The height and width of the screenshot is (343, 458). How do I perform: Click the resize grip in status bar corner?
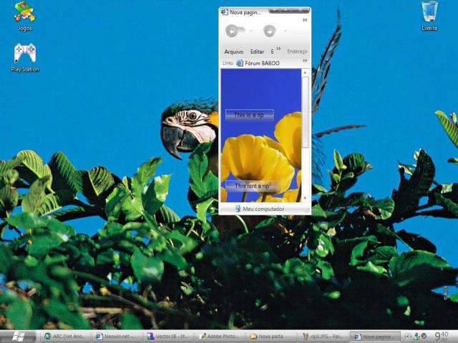tap(307, 211)
